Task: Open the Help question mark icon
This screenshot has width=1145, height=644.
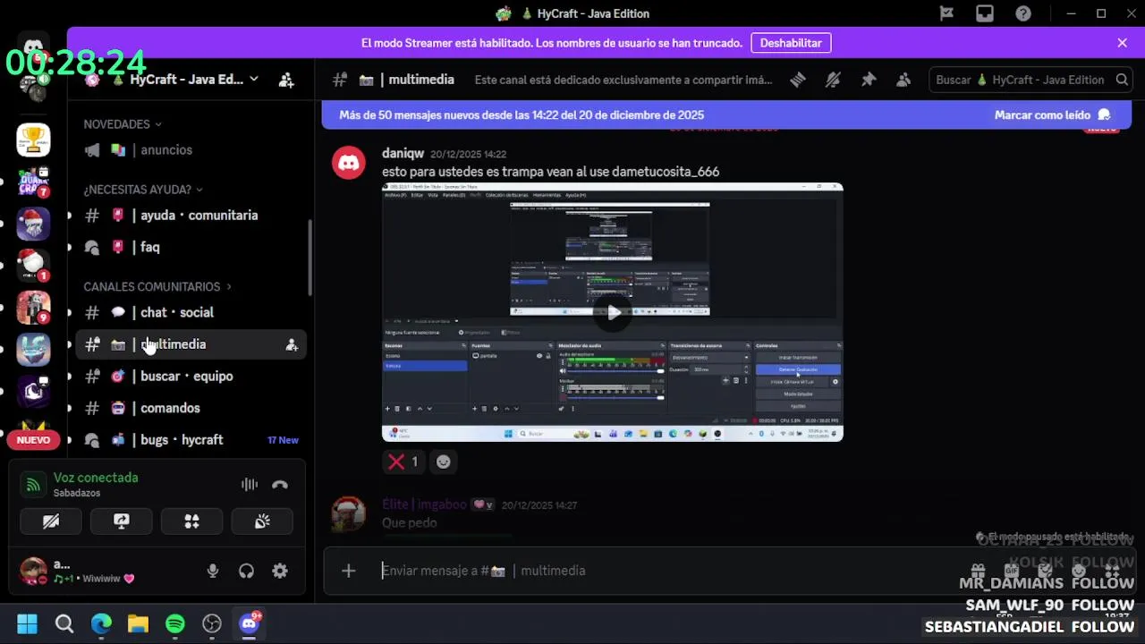Action: [x=1023, y=13]
